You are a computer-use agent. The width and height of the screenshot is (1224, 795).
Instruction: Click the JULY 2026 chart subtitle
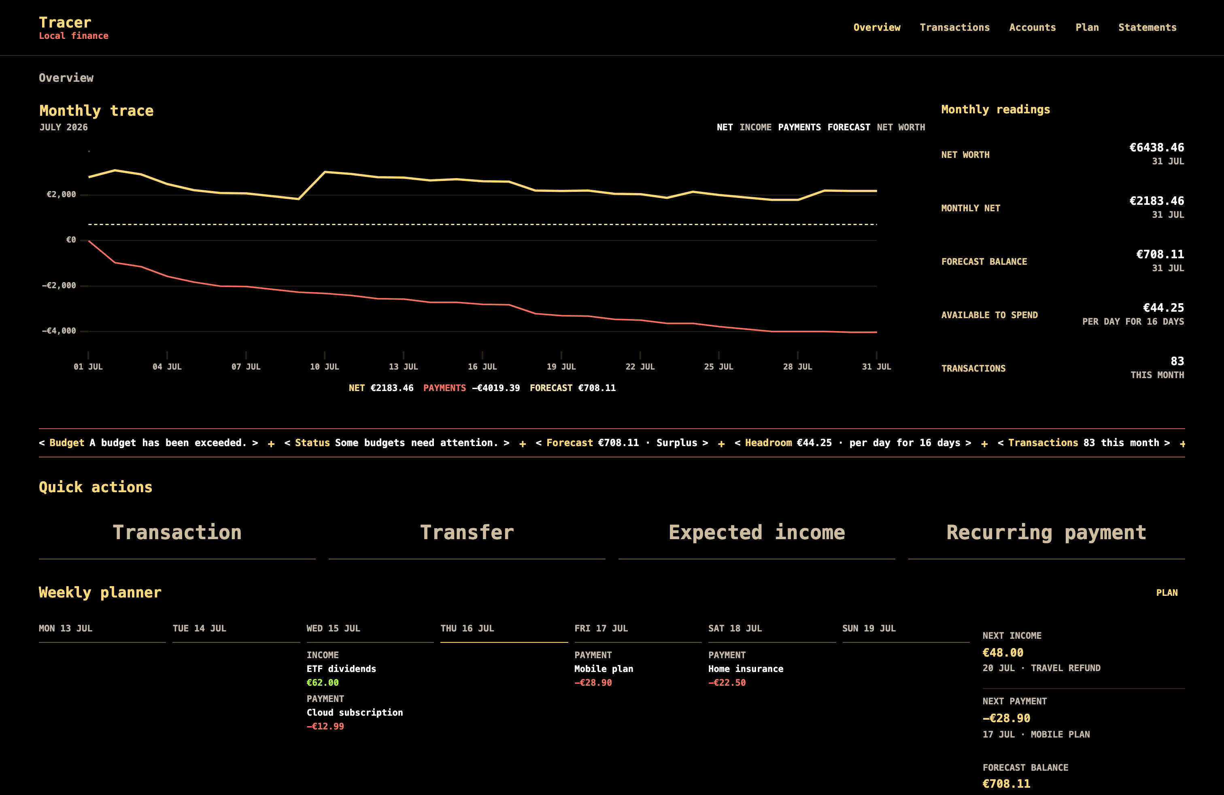coord(64,127)
